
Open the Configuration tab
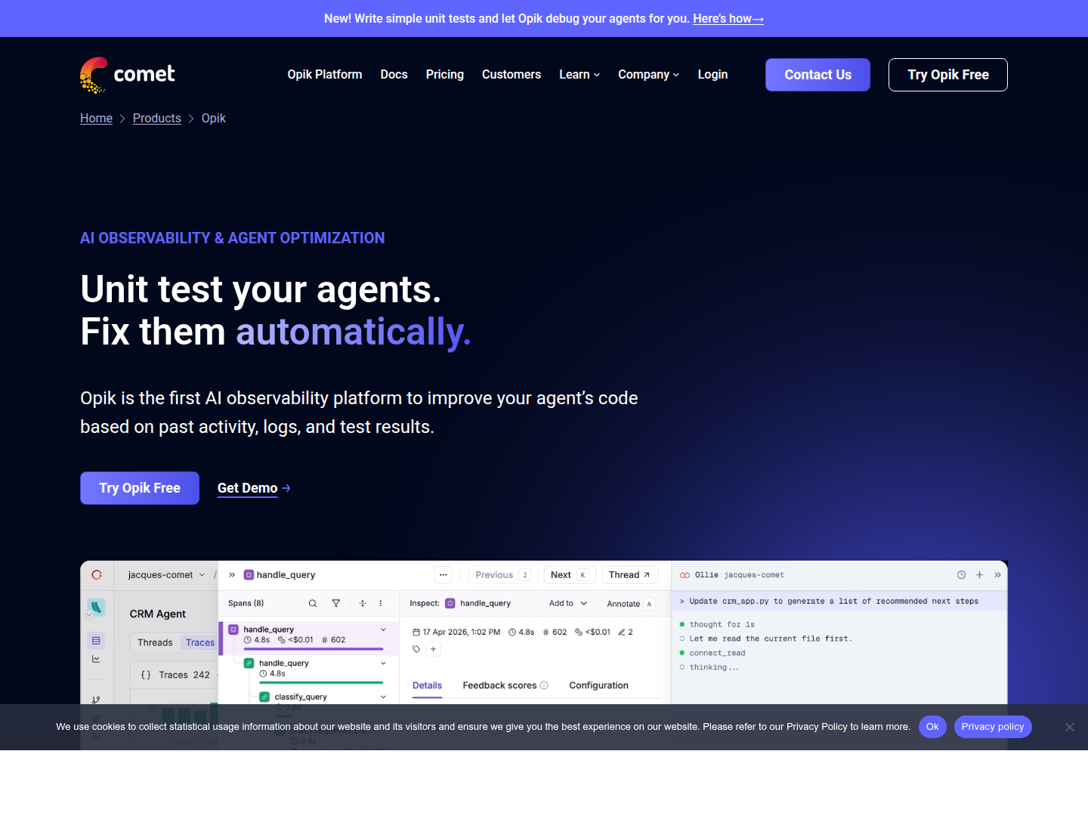598,686
